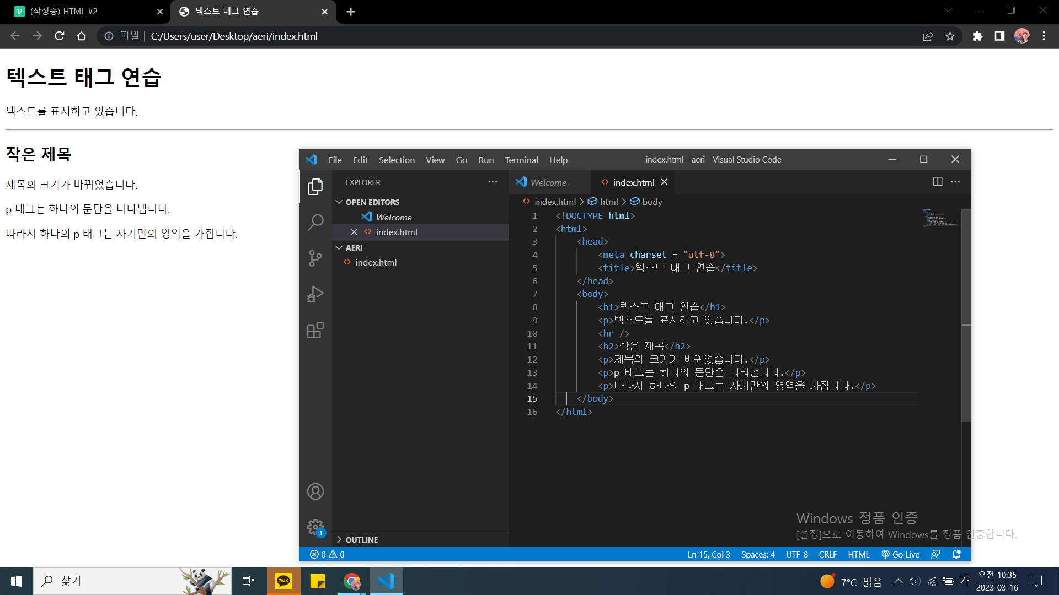Click the Spaces: 4 indentation button

pyautogui.click(x=757, y=554)
